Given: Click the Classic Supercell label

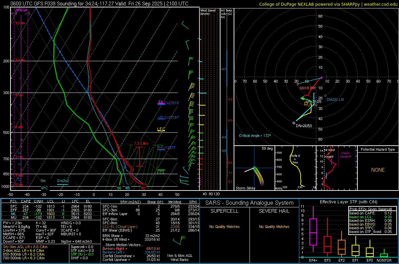Looking at the screenshot, I should (x=345, y=155).
